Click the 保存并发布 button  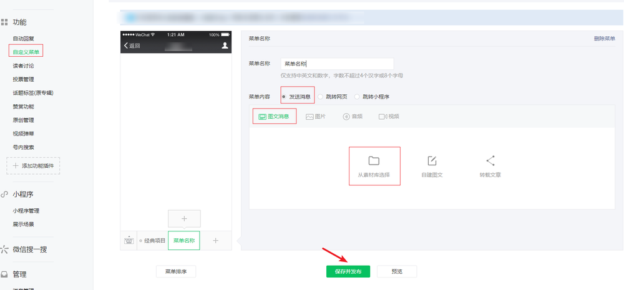point(348,272)
